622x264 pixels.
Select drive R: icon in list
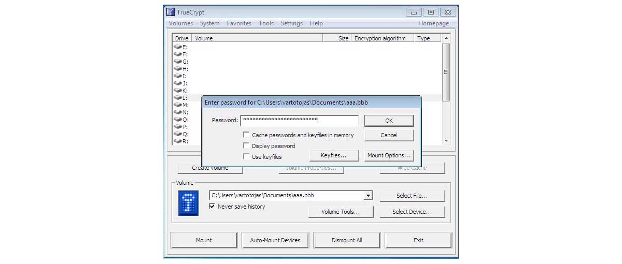[x=177, y=141]
